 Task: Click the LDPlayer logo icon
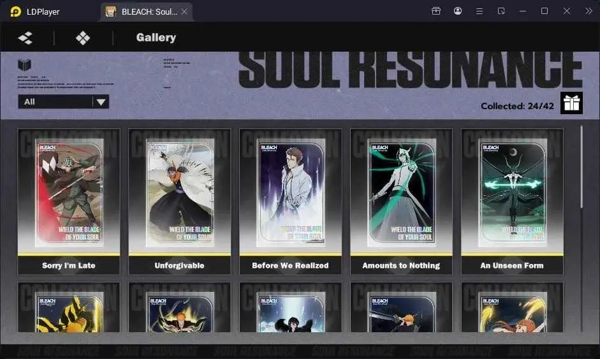(15, 11)
